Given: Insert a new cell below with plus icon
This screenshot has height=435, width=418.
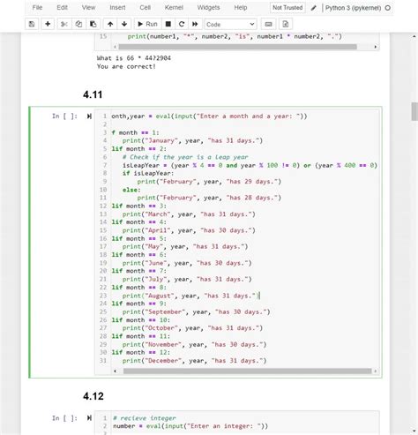Looking at the screenshot, I should click(48, 24).
